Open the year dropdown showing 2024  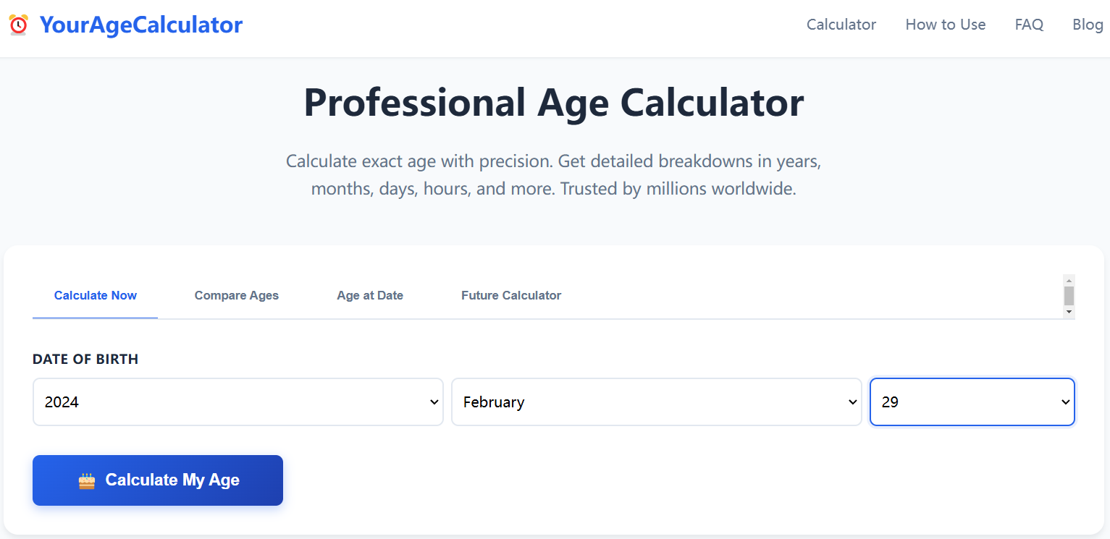[237, 402]
